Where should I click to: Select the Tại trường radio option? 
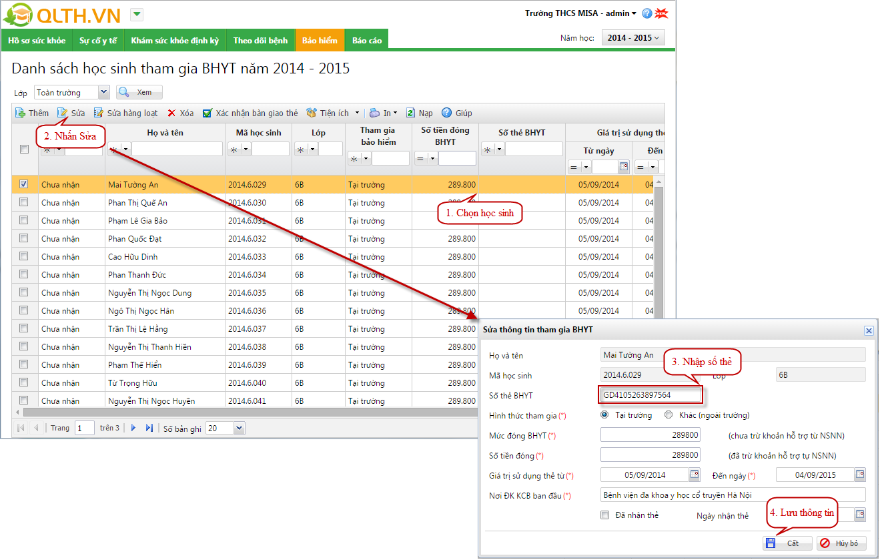[605, 414]
